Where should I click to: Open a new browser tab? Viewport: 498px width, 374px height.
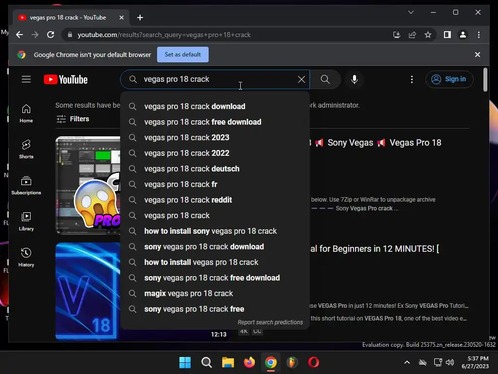pyautogui.click(x=140, y=18)
